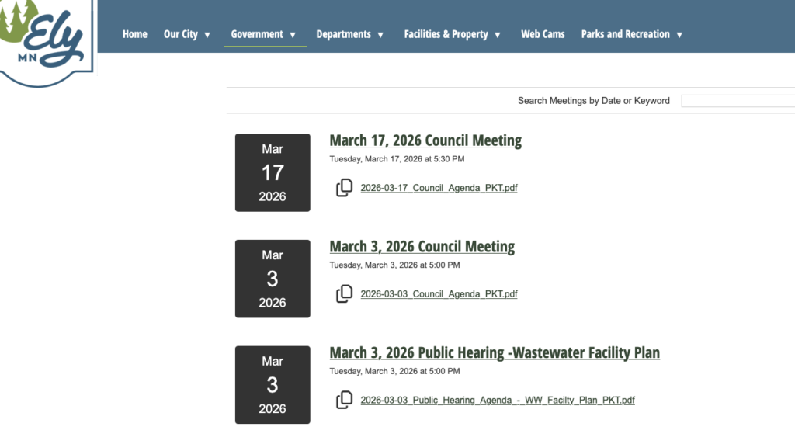This screenshot has height=444, width=795.
Task: Open Parks and Recreation dropdown
Action: (632, 34)
